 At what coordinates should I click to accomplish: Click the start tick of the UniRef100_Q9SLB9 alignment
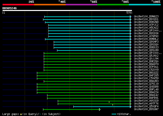point(57,50)
